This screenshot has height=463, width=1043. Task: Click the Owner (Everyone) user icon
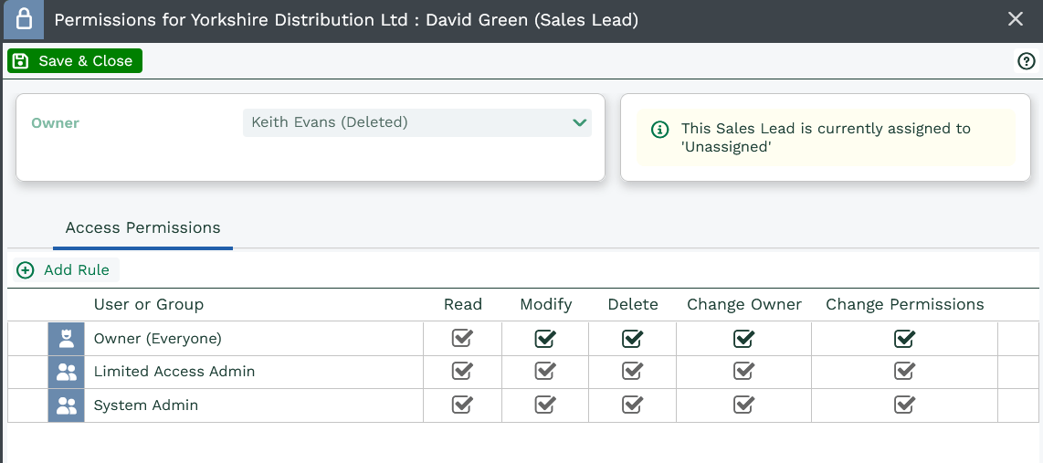[66, 339]
